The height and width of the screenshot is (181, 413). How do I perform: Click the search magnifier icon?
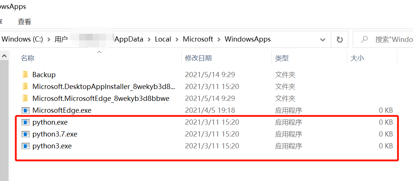coord(364,39)
